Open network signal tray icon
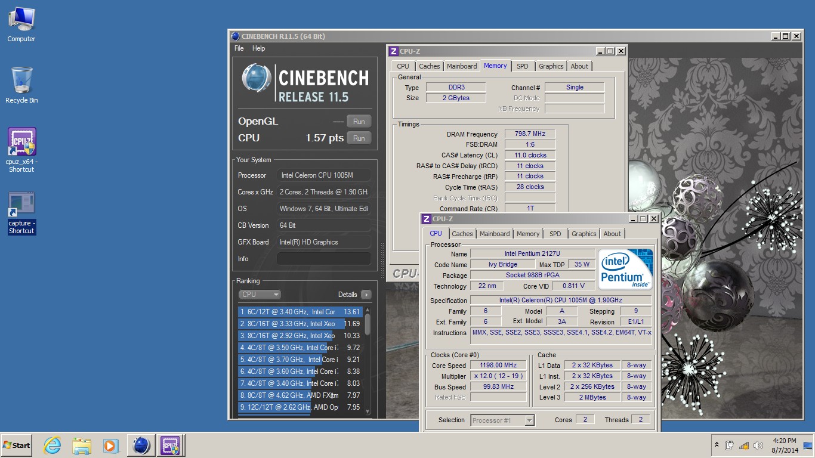The height and width of the screenshot is (458, 815). 744,445
